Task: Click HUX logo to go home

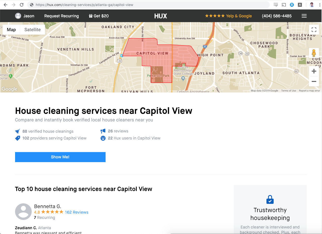Action: [x=161, y=16]
